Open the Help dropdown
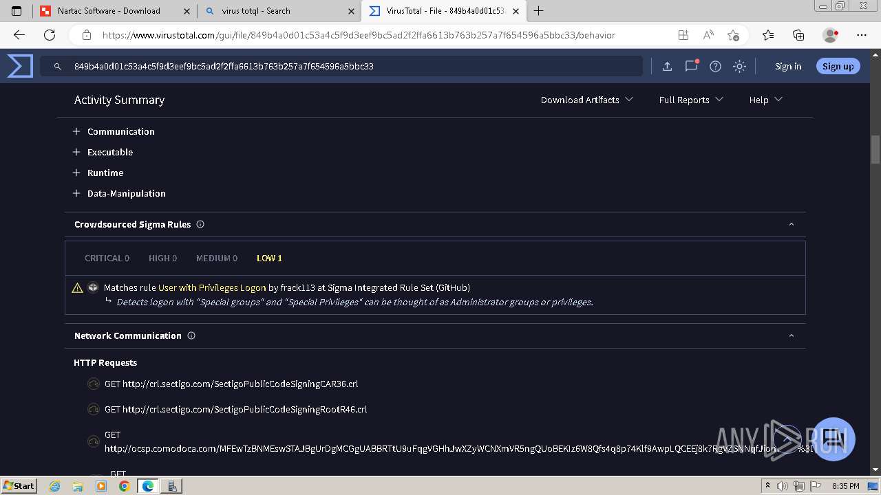Image resolution: width=881 pixels, height=495 pixels. (766, 100)
